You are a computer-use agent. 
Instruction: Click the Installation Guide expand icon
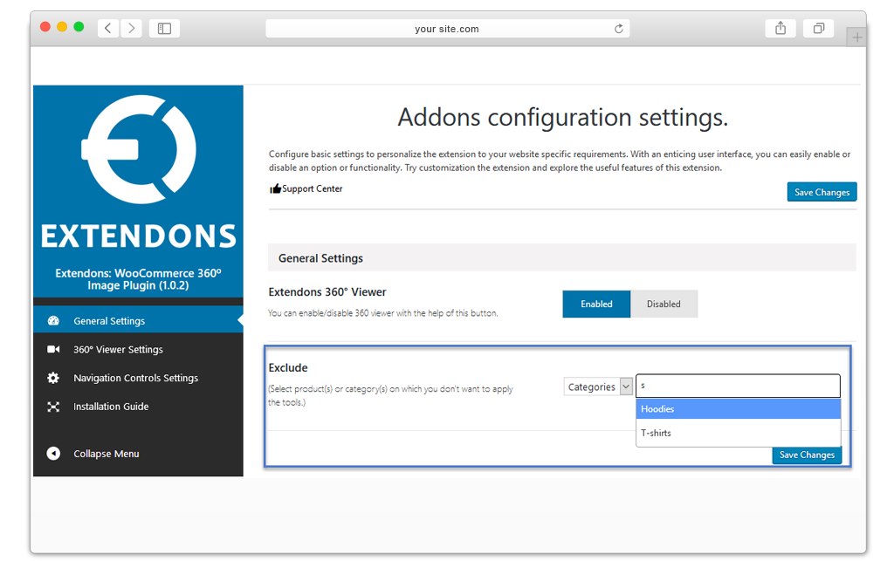pyautogui.click(x=53, y=406)
